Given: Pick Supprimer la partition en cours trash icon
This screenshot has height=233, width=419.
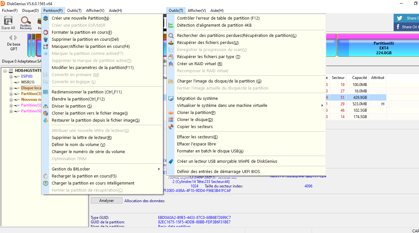Looking at the screenshot, I should coord(46,39).
